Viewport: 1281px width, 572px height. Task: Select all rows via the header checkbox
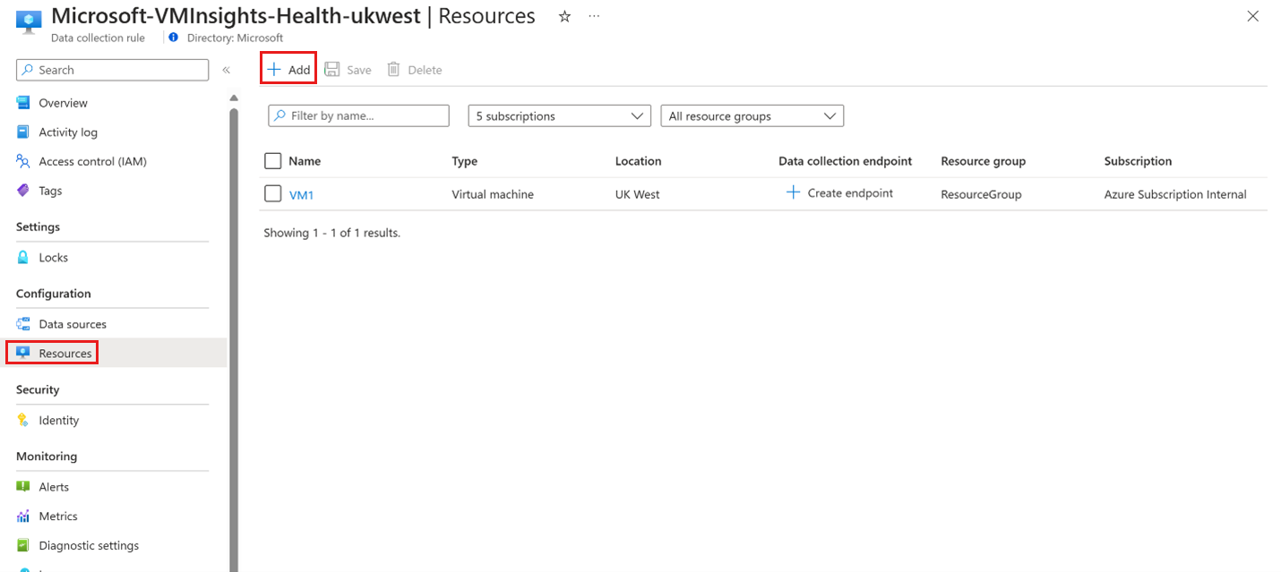click(x=273, y=160)
